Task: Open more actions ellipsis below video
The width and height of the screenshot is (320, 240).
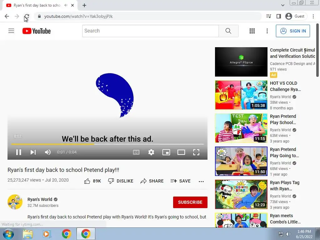Action: click(201, 182)
